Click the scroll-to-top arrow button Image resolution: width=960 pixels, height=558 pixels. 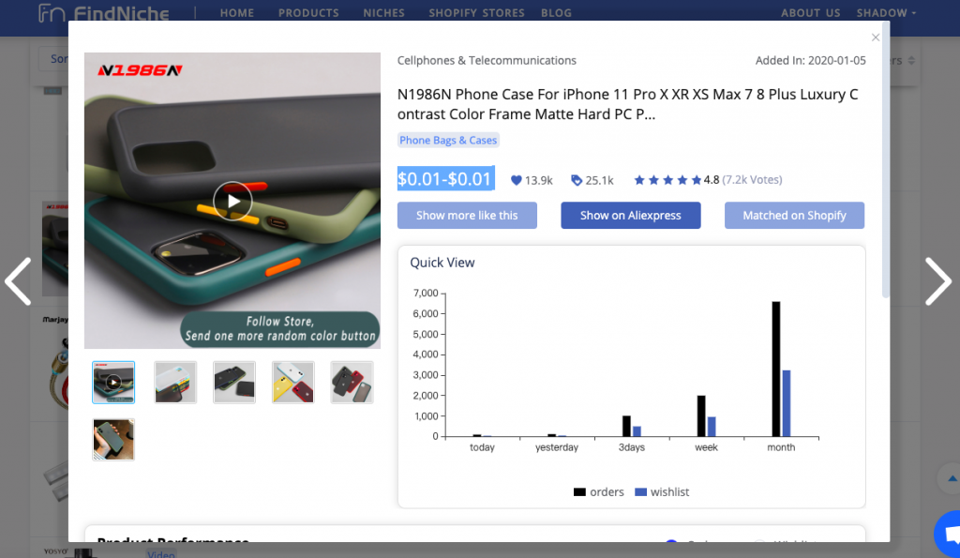952,478
